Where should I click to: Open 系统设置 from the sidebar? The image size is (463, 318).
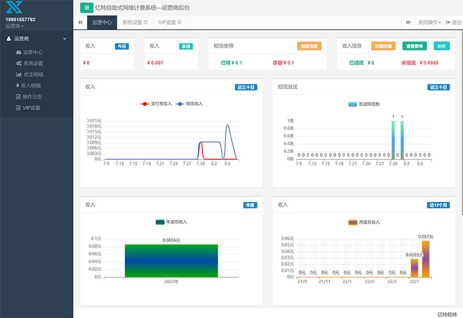pos(33,63)
